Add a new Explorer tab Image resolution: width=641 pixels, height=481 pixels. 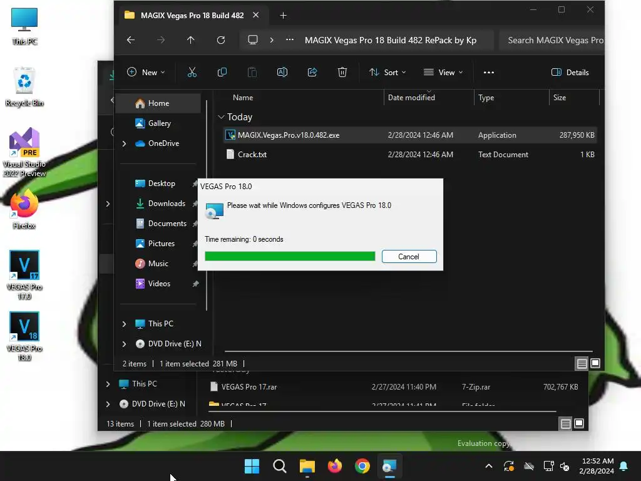[284, 16]
